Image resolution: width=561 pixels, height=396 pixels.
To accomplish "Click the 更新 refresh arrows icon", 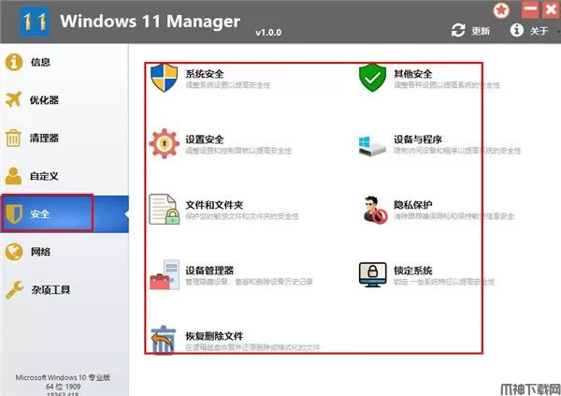I will tap(458, 31).
